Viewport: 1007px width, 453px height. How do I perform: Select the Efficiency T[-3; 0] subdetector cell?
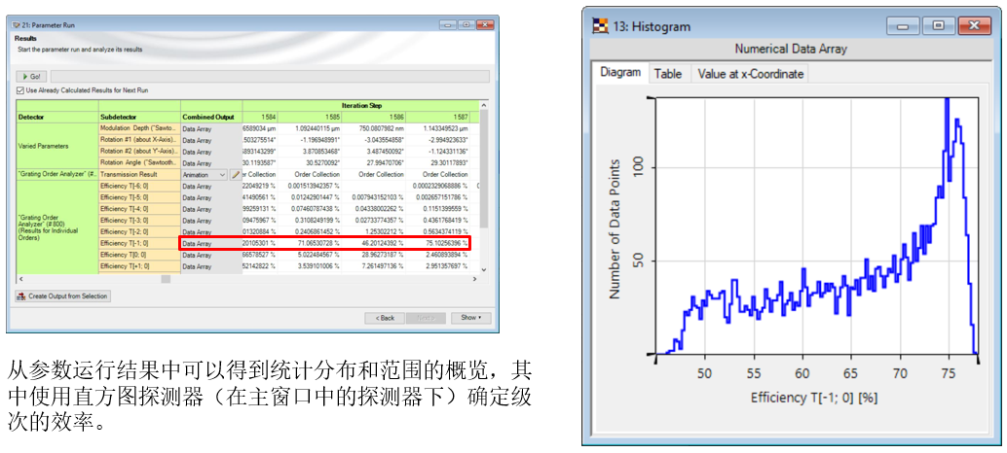[x=139, y=221]
